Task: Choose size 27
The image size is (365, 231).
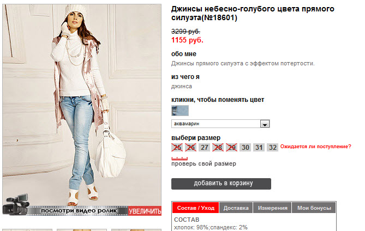Action: pos(205,148)
